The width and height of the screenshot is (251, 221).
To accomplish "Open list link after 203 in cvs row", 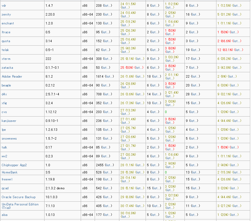I will click(x=108, y=112).
